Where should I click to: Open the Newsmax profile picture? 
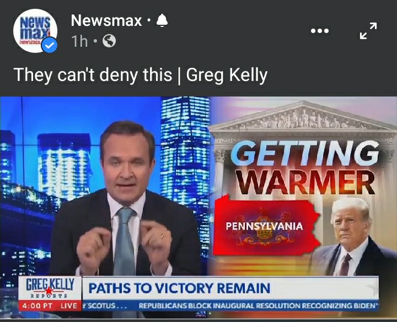coord(35,31)
